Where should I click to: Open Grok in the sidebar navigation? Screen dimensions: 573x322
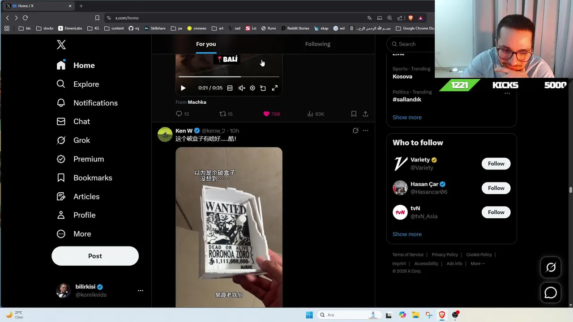tap(73, 140)
